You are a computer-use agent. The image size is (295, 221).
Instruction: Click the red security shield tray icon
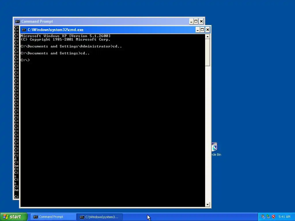[273, 217]
